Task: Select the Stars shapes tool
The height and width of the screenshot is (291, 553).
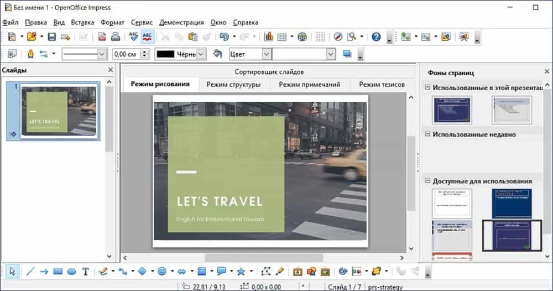Action: 241,271
